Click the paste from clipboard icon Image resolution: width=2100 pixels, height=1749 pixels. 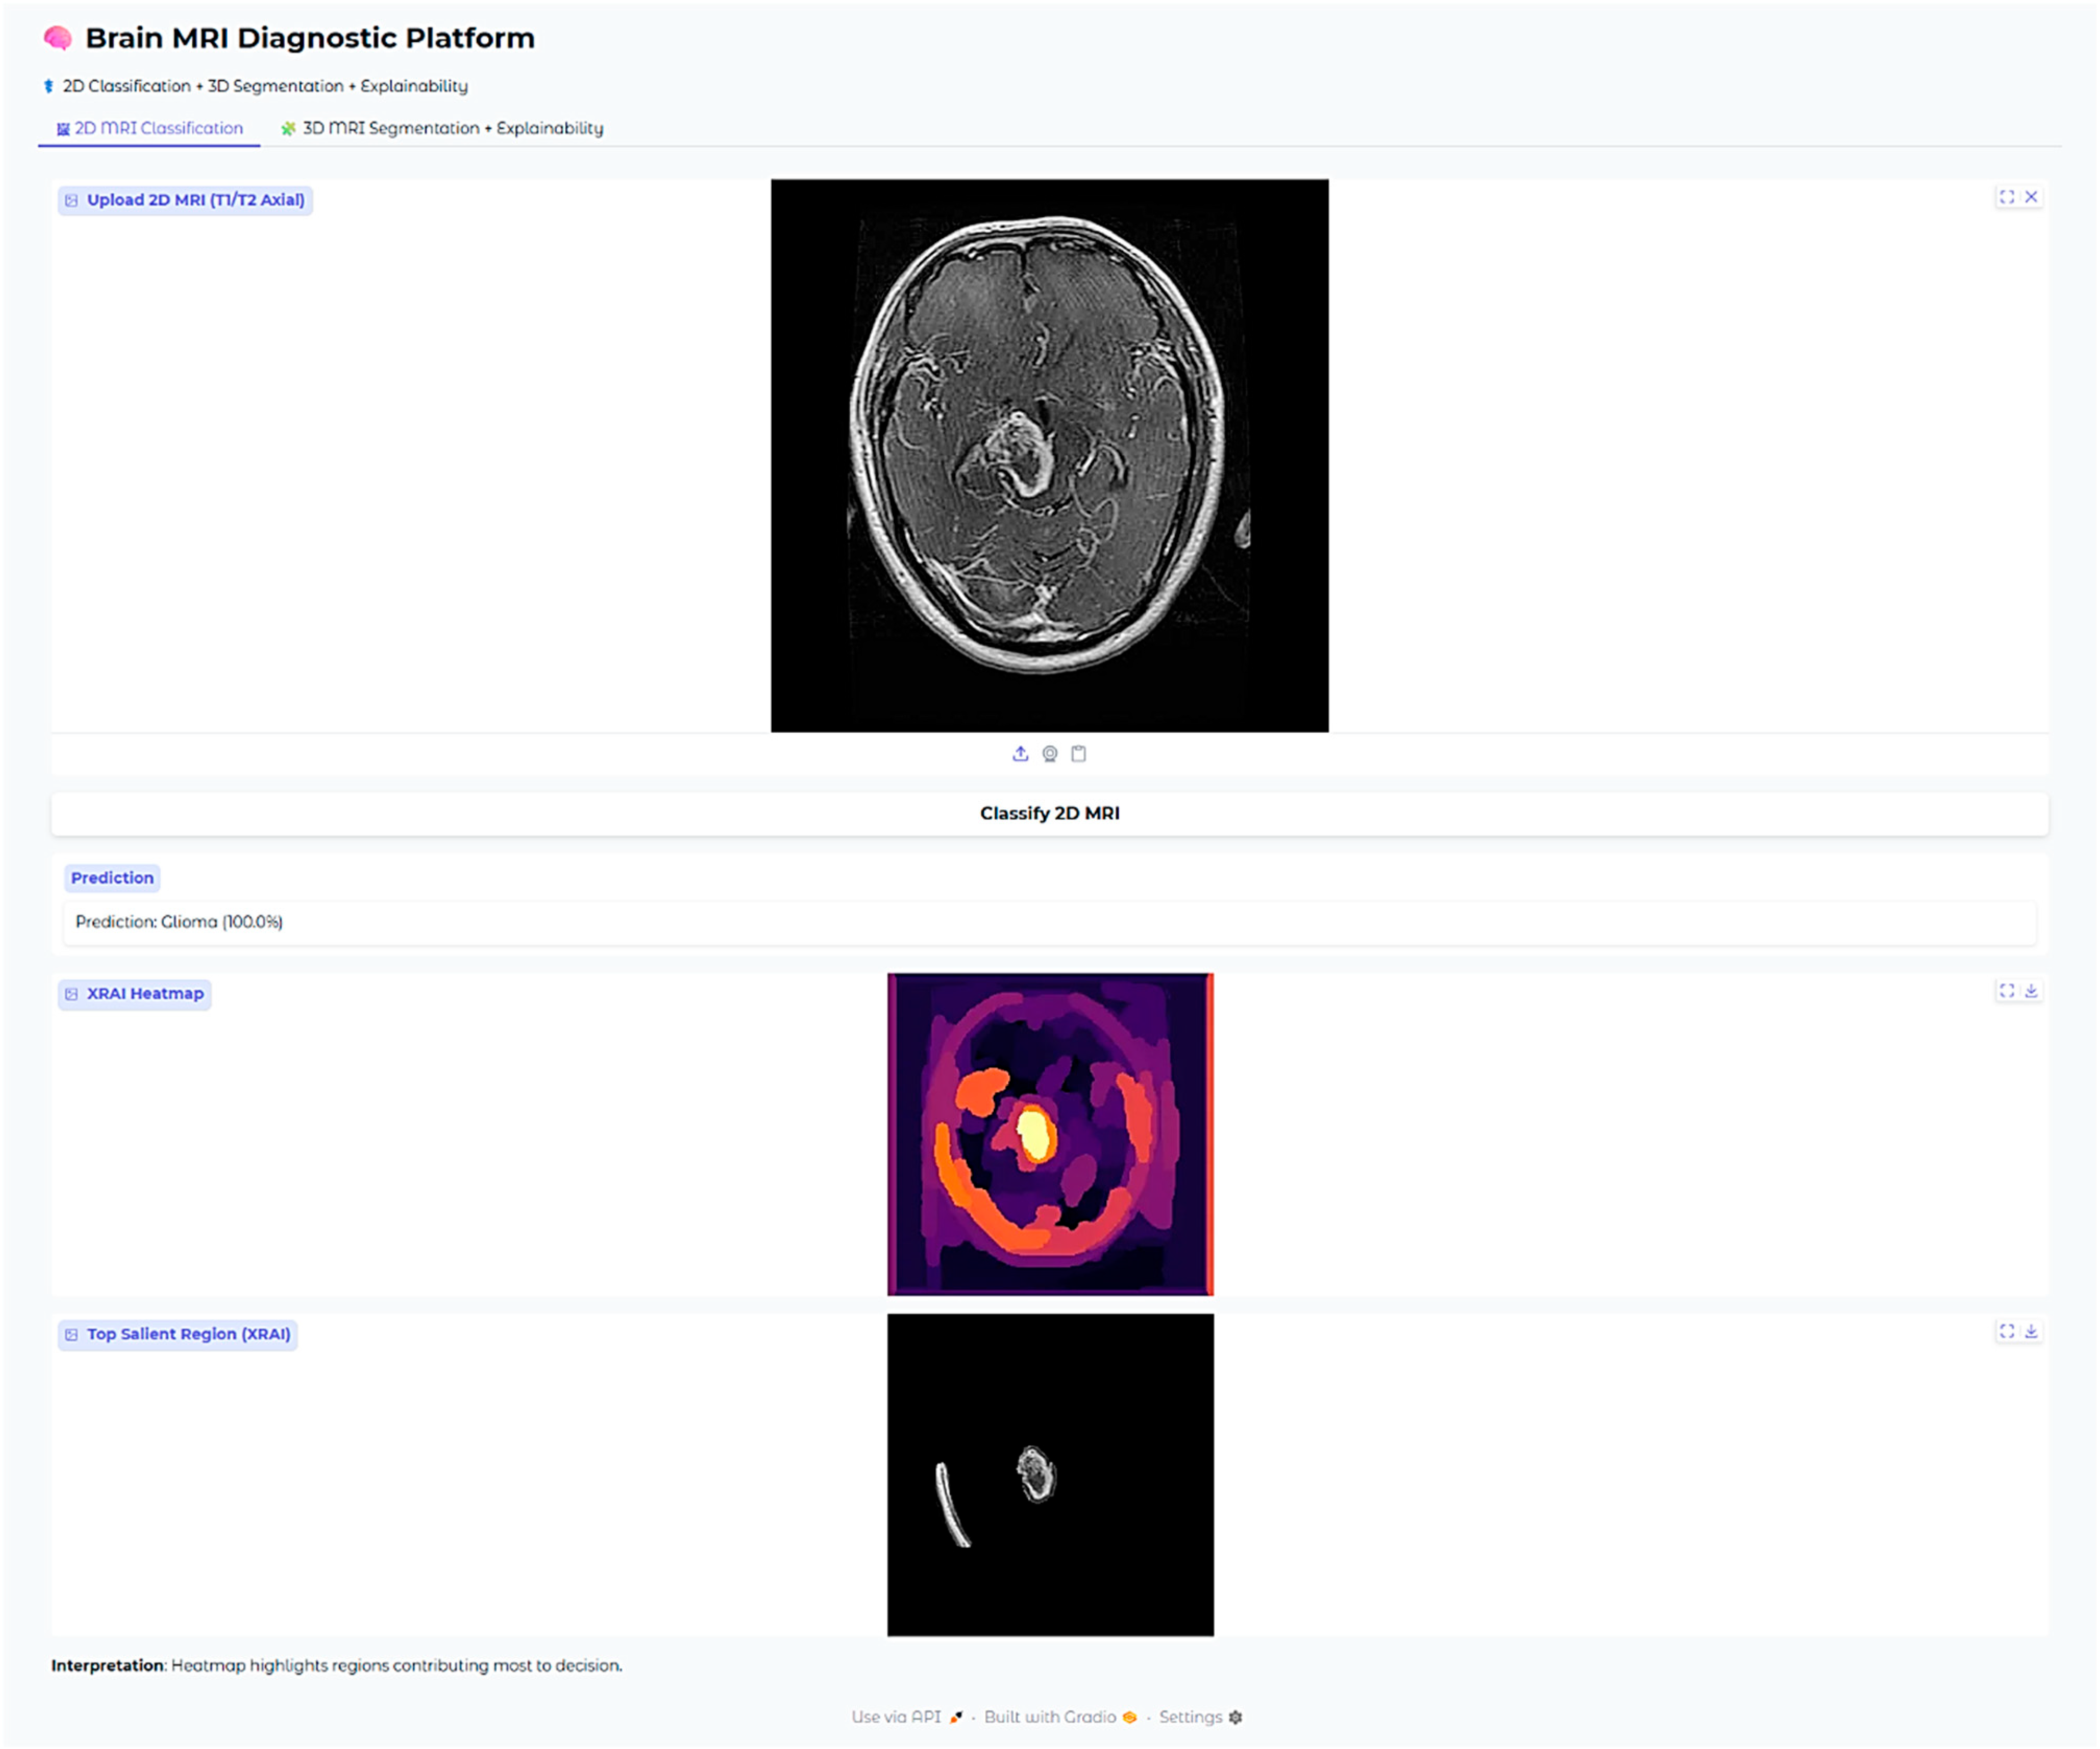pos(1078,754)
